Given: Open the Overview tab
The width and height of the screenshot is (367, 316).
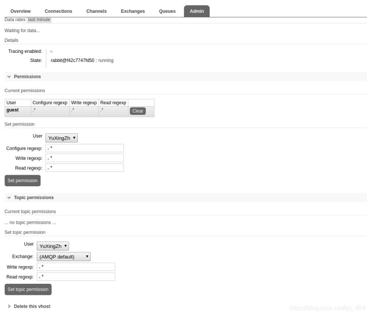Looking at the screenshot, I should click(20, 11).
